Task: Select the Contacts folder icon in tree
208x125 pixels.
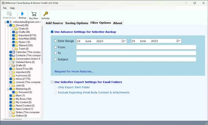Action: tap(14, 55)
